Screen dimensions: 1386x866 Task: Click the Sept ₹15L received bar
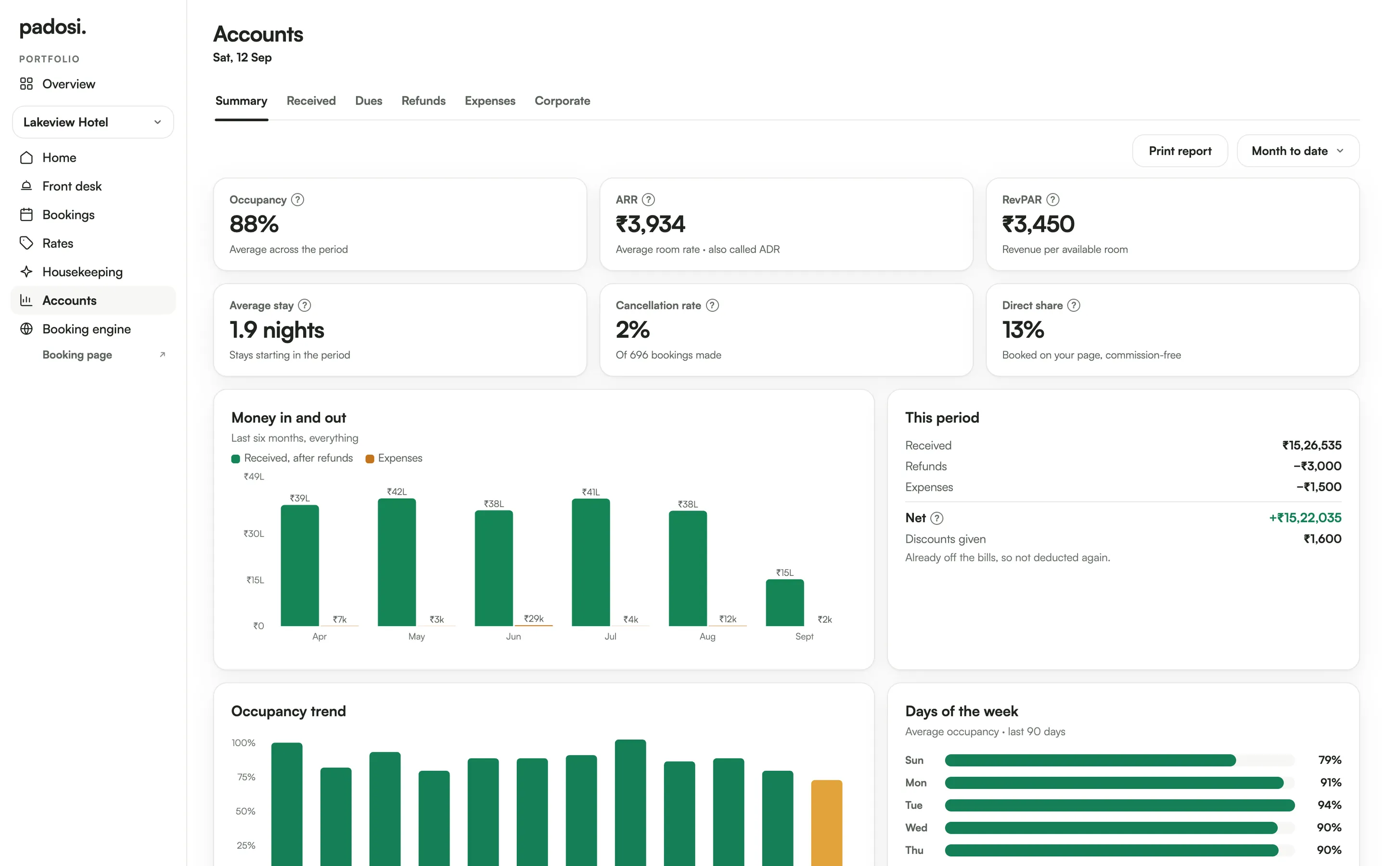click(784, 602)
